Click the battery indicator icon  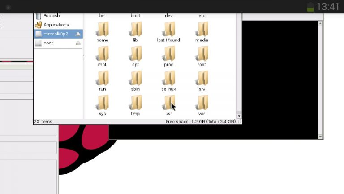coord(310,7)
